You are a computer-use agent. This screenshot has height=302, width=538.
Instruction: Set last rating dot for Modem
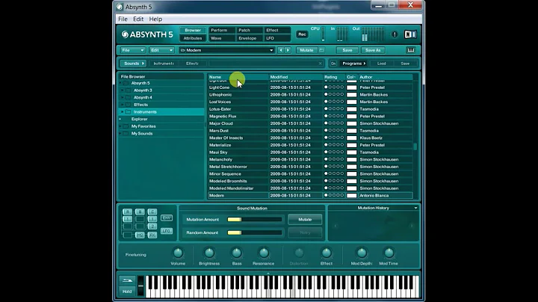(341, 195)
